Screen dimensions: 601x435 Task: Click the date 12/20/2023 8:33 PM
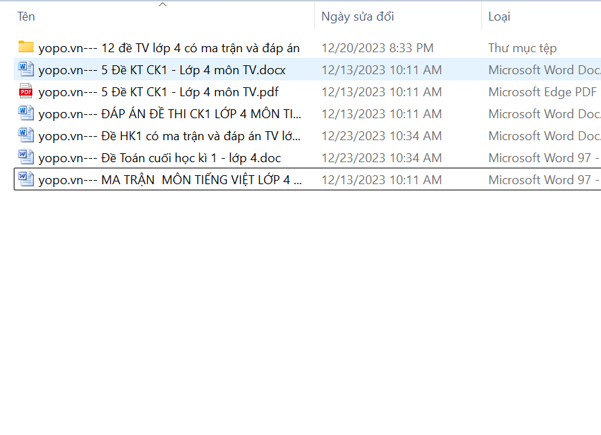(x=378, y=48)
